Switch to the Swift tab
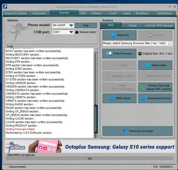 tap(113, 13)
